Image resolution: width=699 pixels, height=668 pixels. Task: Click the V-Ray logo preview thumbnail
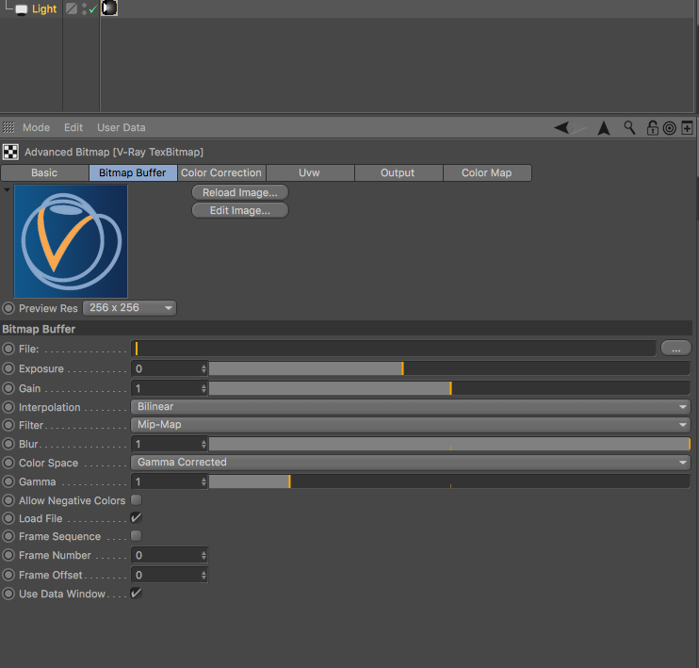(x=71, y=241)
